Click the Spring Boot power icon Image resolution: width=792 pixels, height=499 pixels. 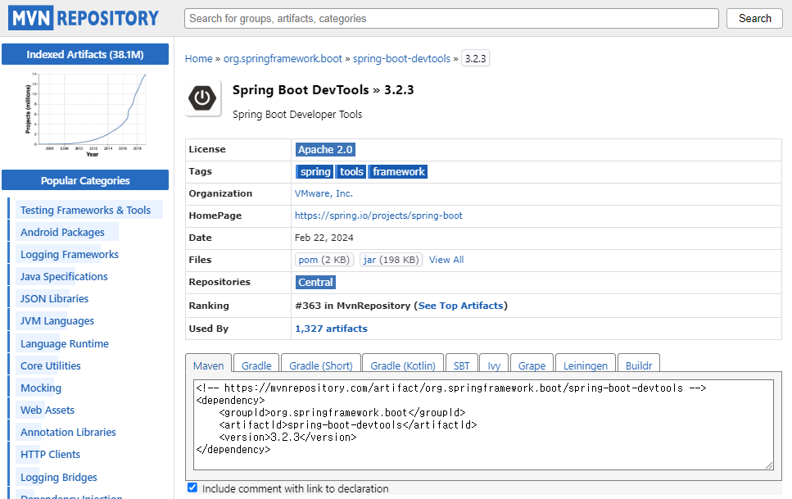202,98
